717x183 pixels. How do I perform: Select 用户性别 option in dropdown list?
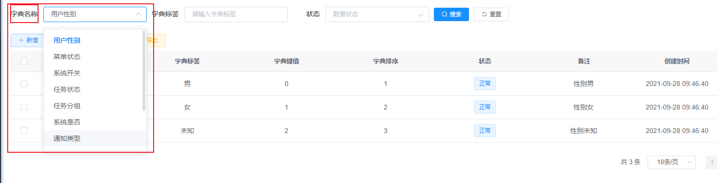point(95,40)
